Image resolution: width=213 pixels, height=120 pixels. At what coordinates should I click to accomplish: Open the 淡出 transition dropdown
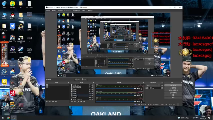click(153, 85)
